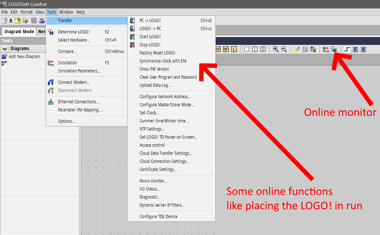
Task: Open 'Ethernet Connections...' from the Tools menu
Action: (78, 102)
